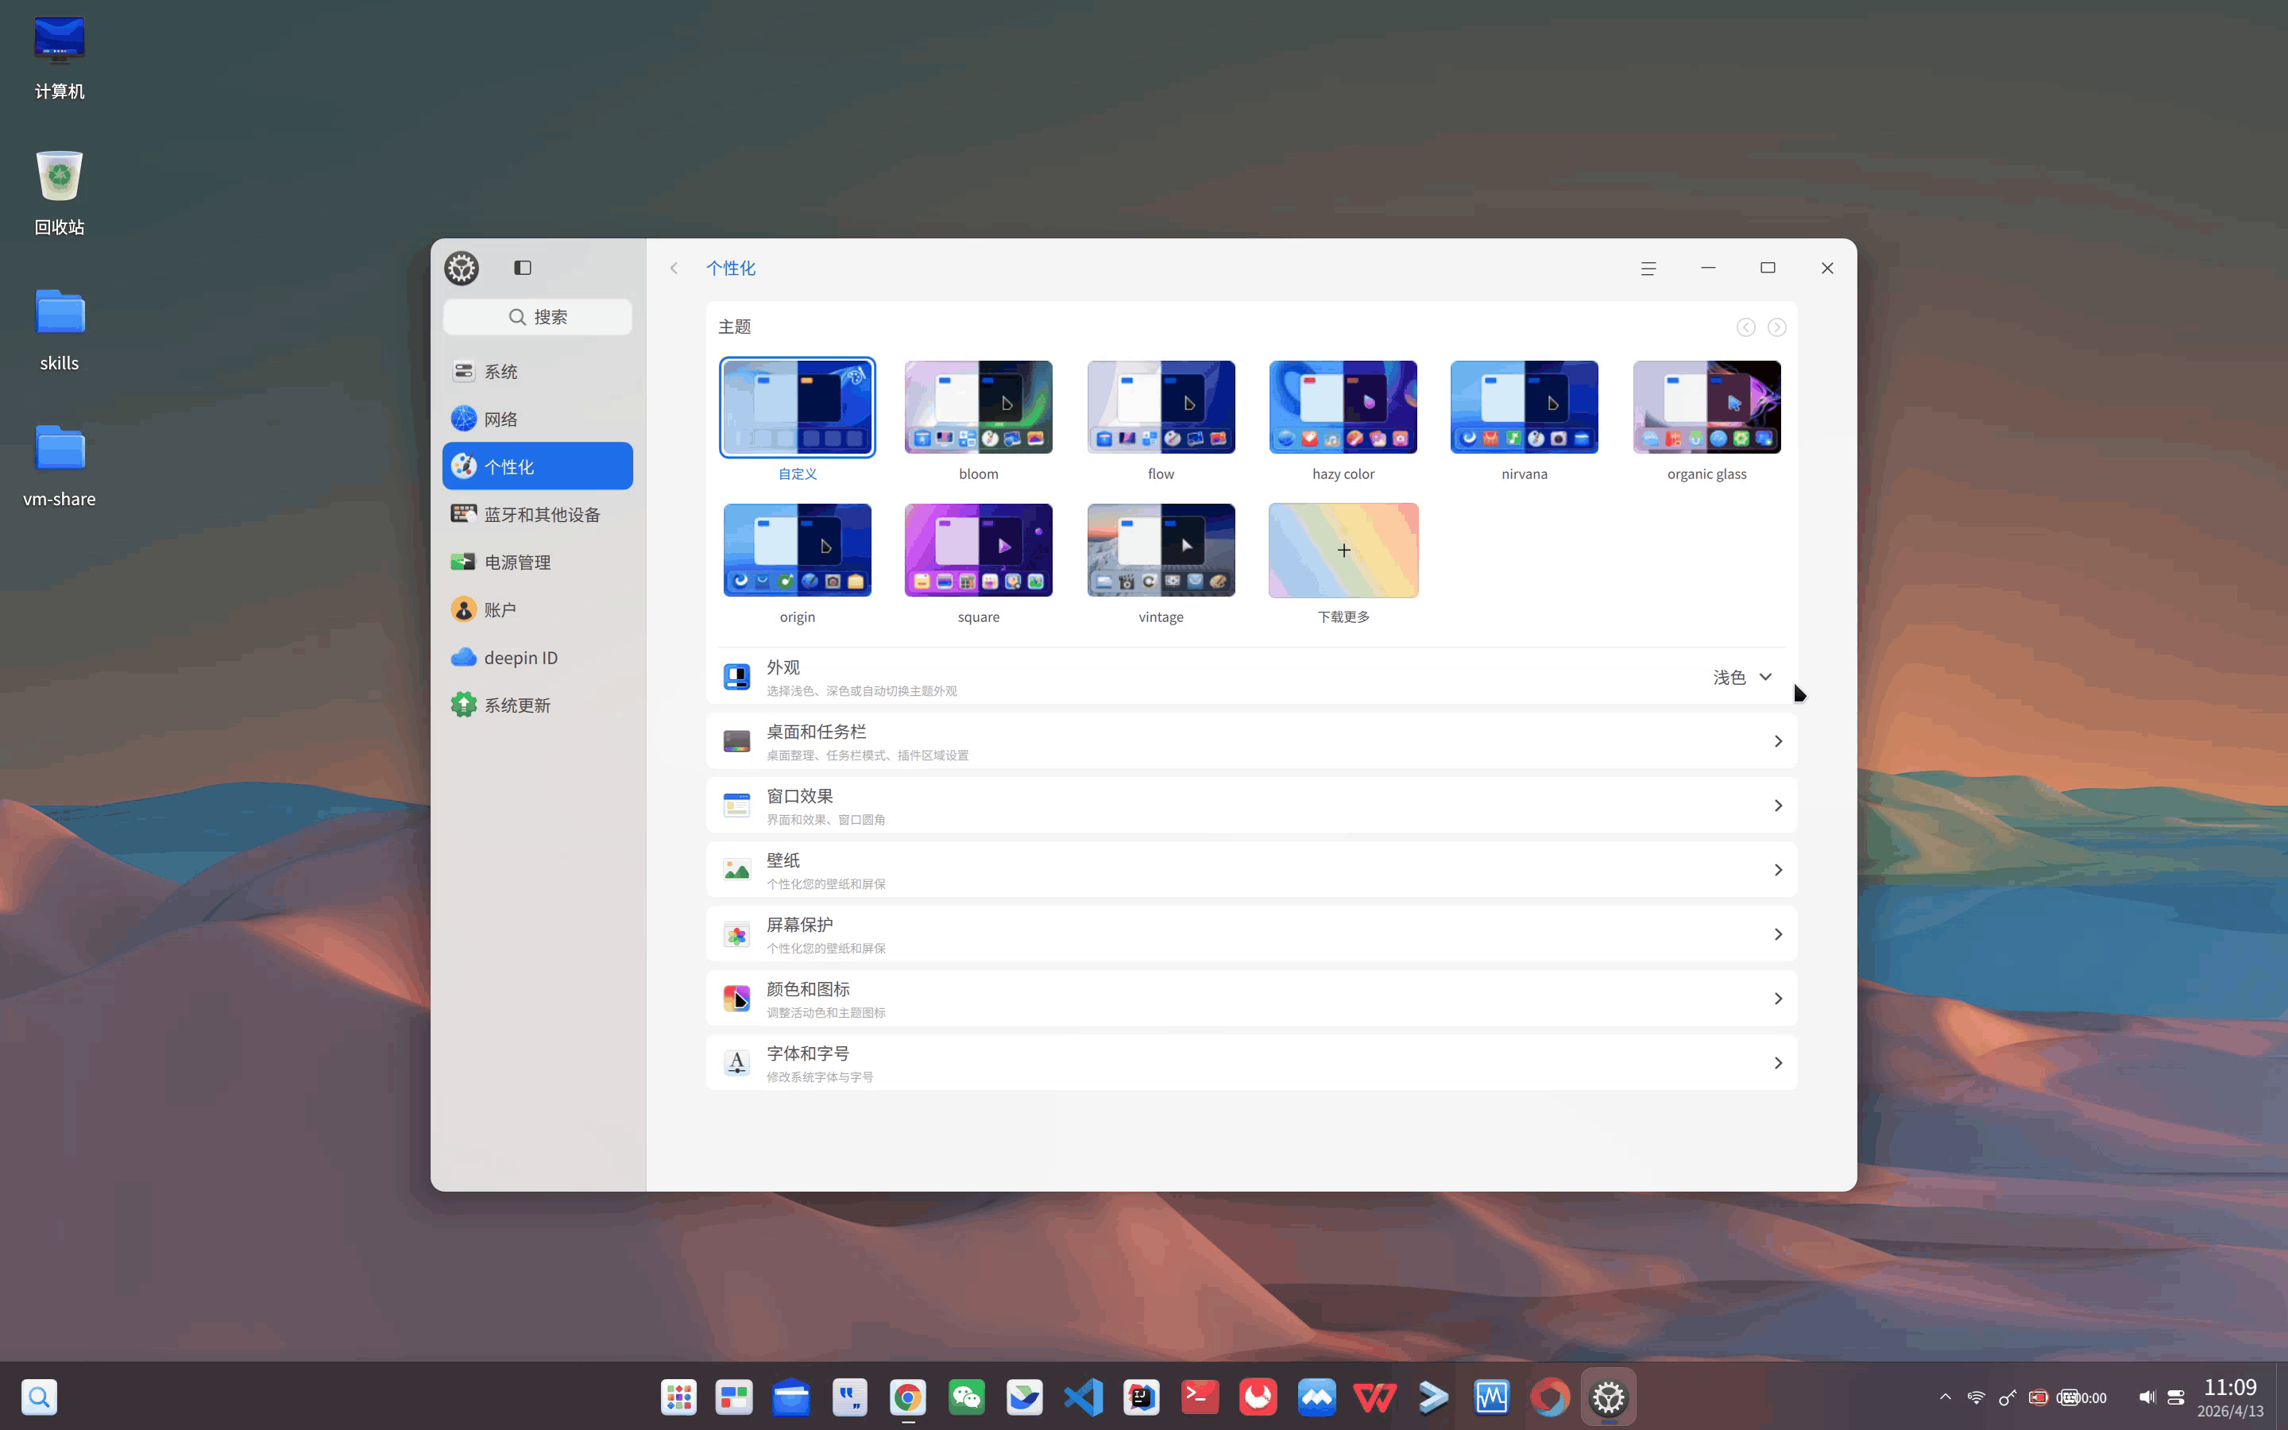Select 账户 in the sidebar
Viewport: 2288px width, 1430px height.
point(537,610)
